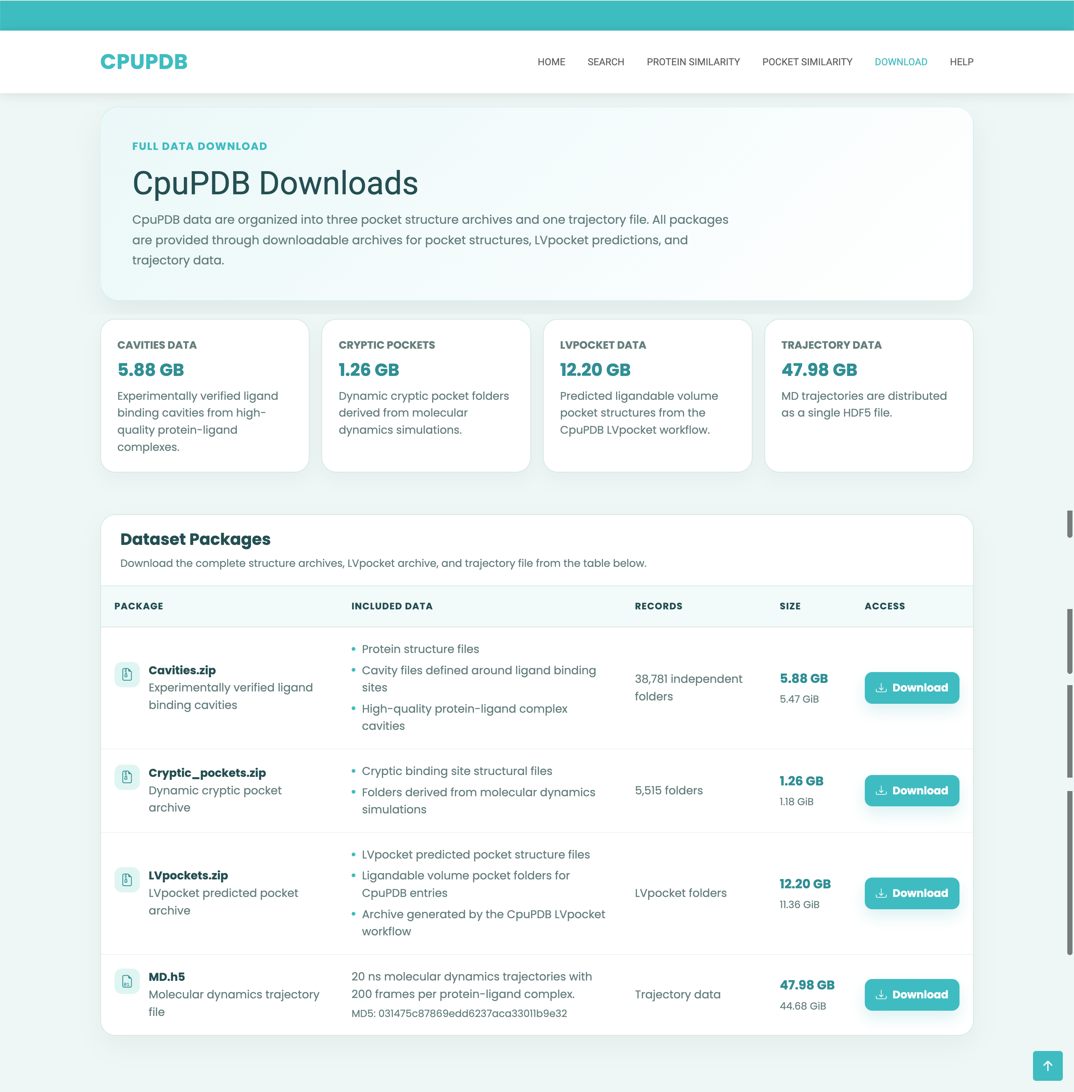Click the 12.20 GB value in table
The image size is (1074, 1092).
click(805, 883)
